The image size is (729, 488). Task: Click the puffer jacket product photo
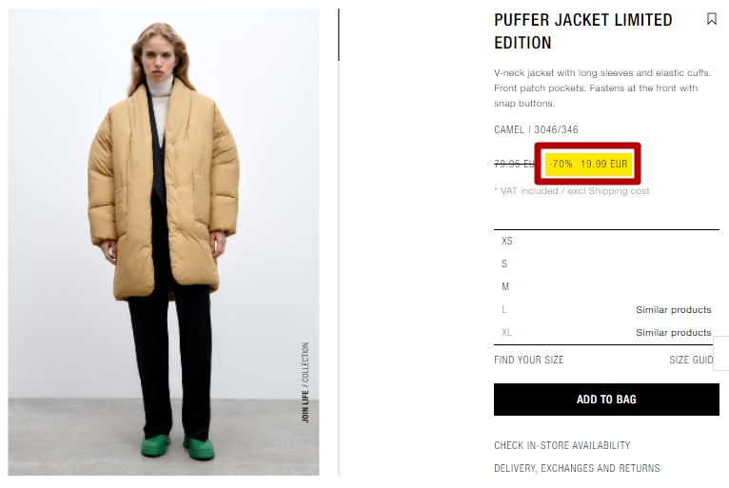[x=163, y=242]
